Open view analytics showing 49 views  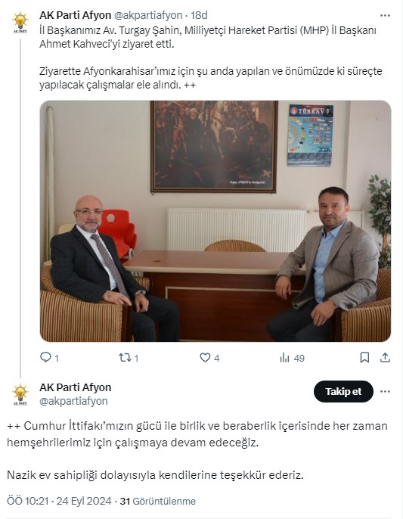coord(292,358)
